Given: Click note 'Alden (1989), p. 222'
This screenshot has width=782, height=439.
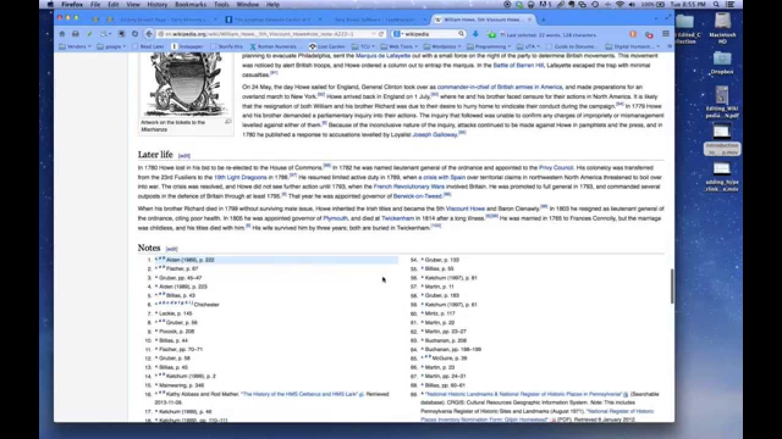Looking at the screenshot, I should pyautogui.click(x=190, y=260).
